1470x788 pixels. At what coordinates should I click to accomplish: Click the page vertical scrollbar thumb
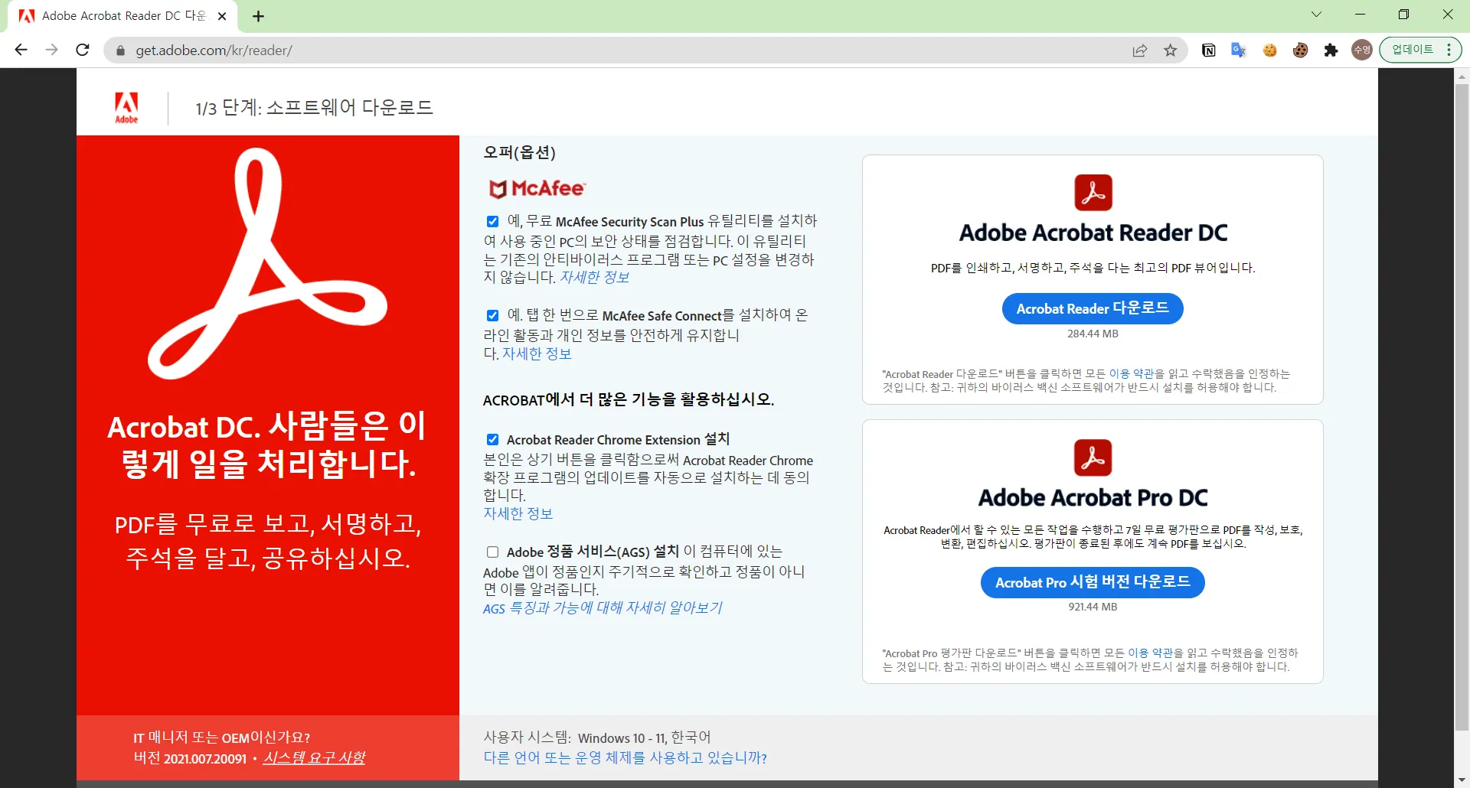point(1462,407)
